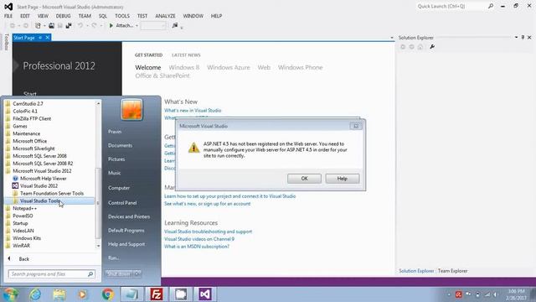The height and width of the screenshot is (302, 536).
Task: Close the Microsoft Visual Studio dialog
Action: tap(356, 126)
